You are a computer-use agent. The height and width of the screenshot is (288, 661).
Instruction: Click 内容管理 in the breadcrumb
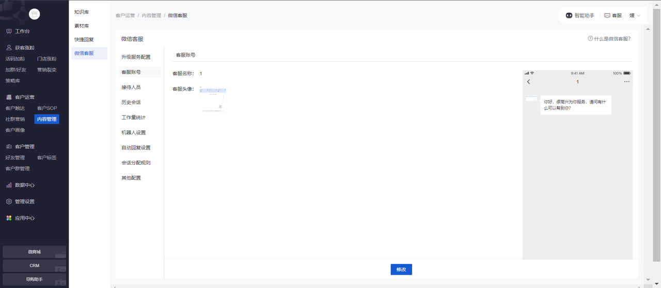coord(151,15)
